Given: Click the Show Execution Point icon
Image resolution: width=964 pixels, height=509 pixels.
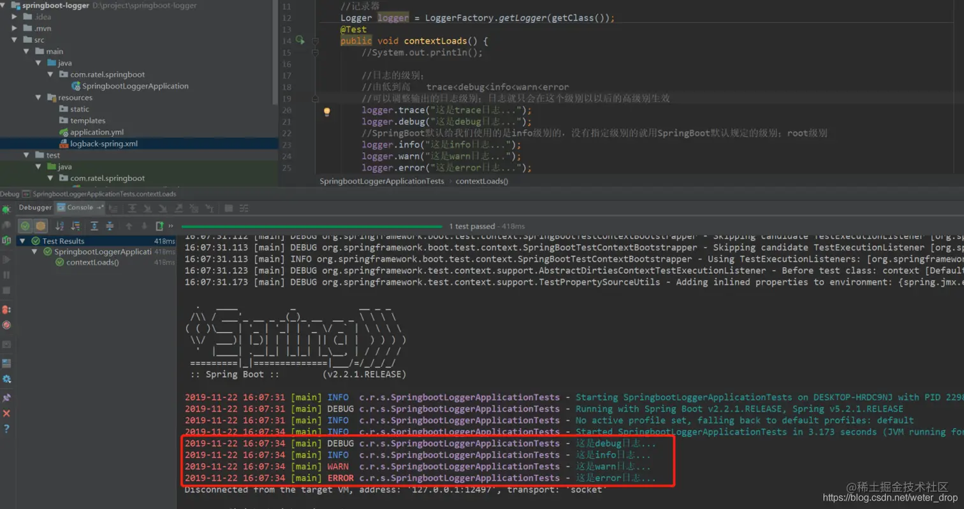Looking at the screenshot, I should (x=113, y=208).
